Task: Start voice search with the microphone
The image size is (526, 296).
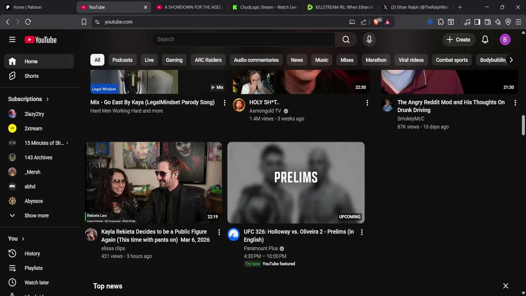Action: [x=369, y=39]
